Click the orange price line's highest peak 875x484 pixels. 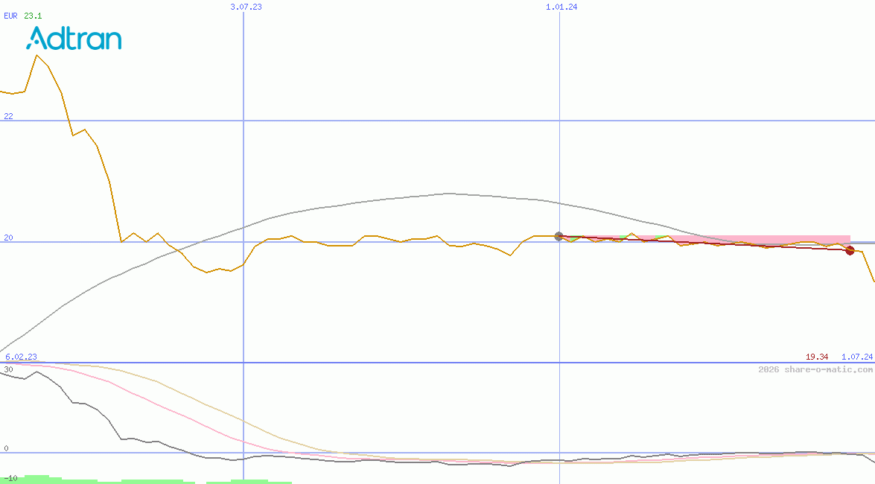coord(36,55)
